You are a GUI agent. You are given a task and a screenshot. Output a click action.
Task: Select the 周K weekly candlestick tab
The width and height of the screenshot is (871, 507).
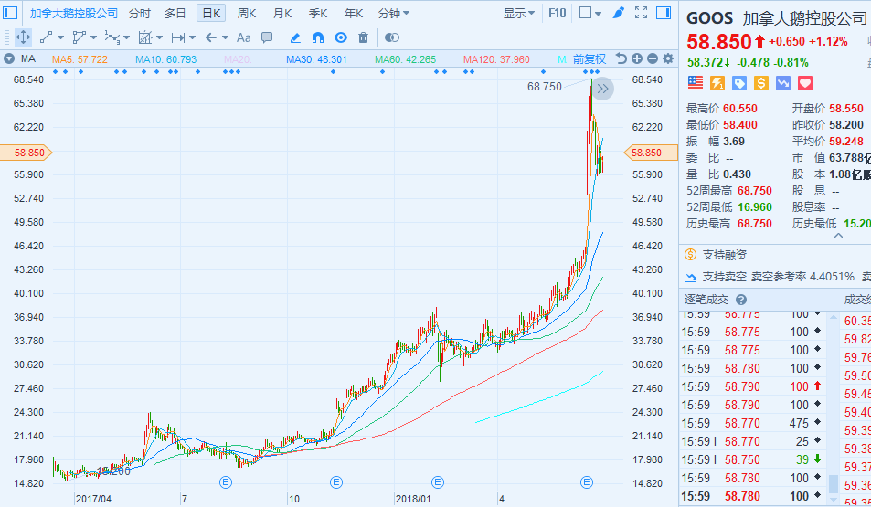(x=247, y=13)
